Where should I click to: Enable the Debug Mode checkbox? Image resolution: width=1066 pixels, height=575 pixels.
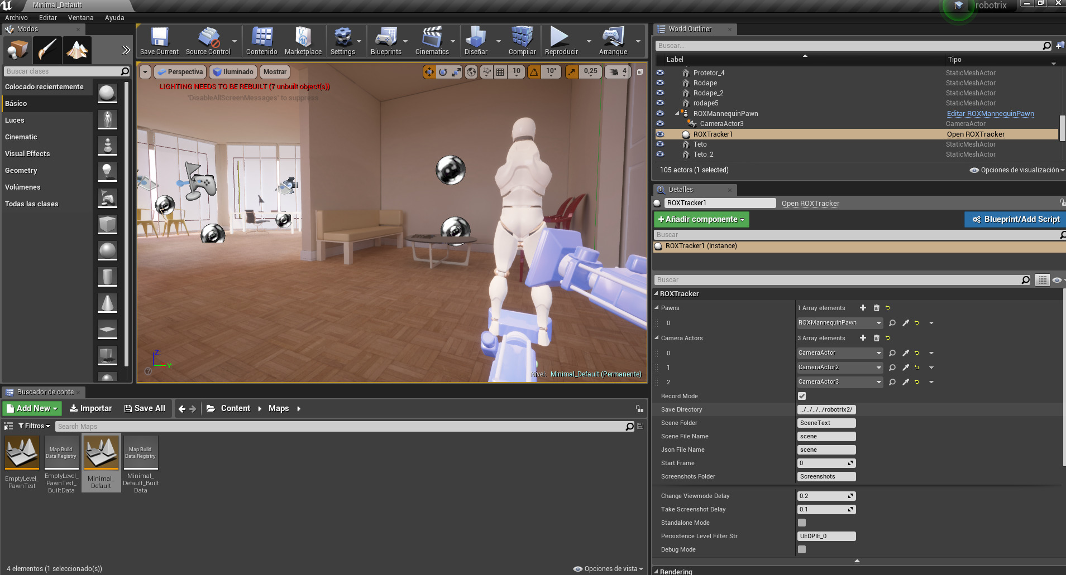click(802, 549)
